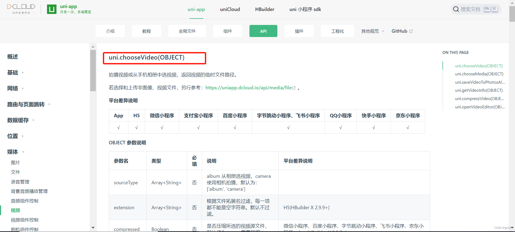Collapse the 媒体 sidebar group

(16, 152)
